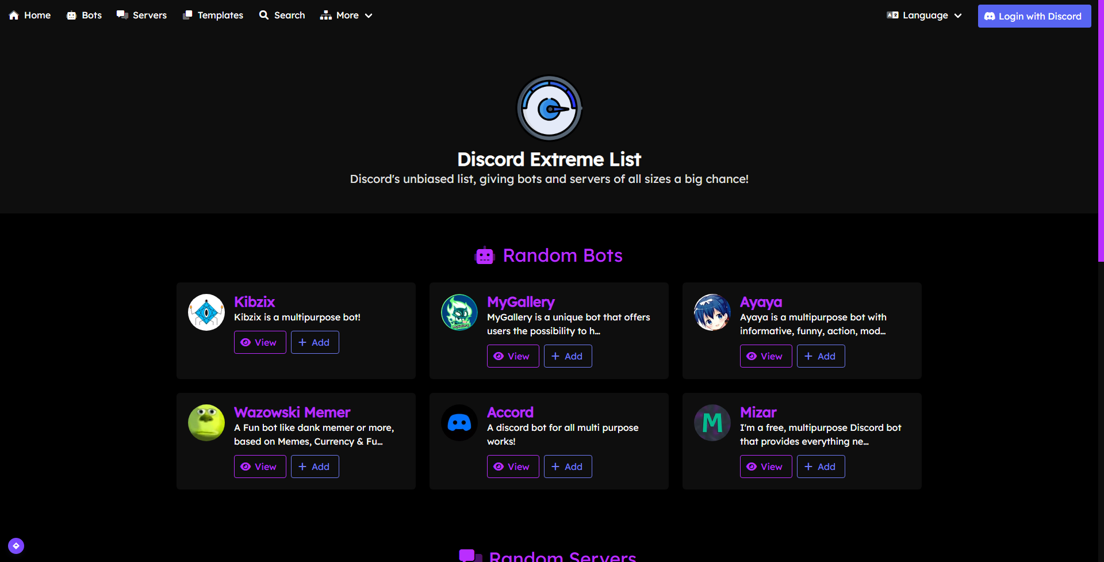View the MyGallery bot
Screen dimensions: 1104x562
(x=513, y=356)
